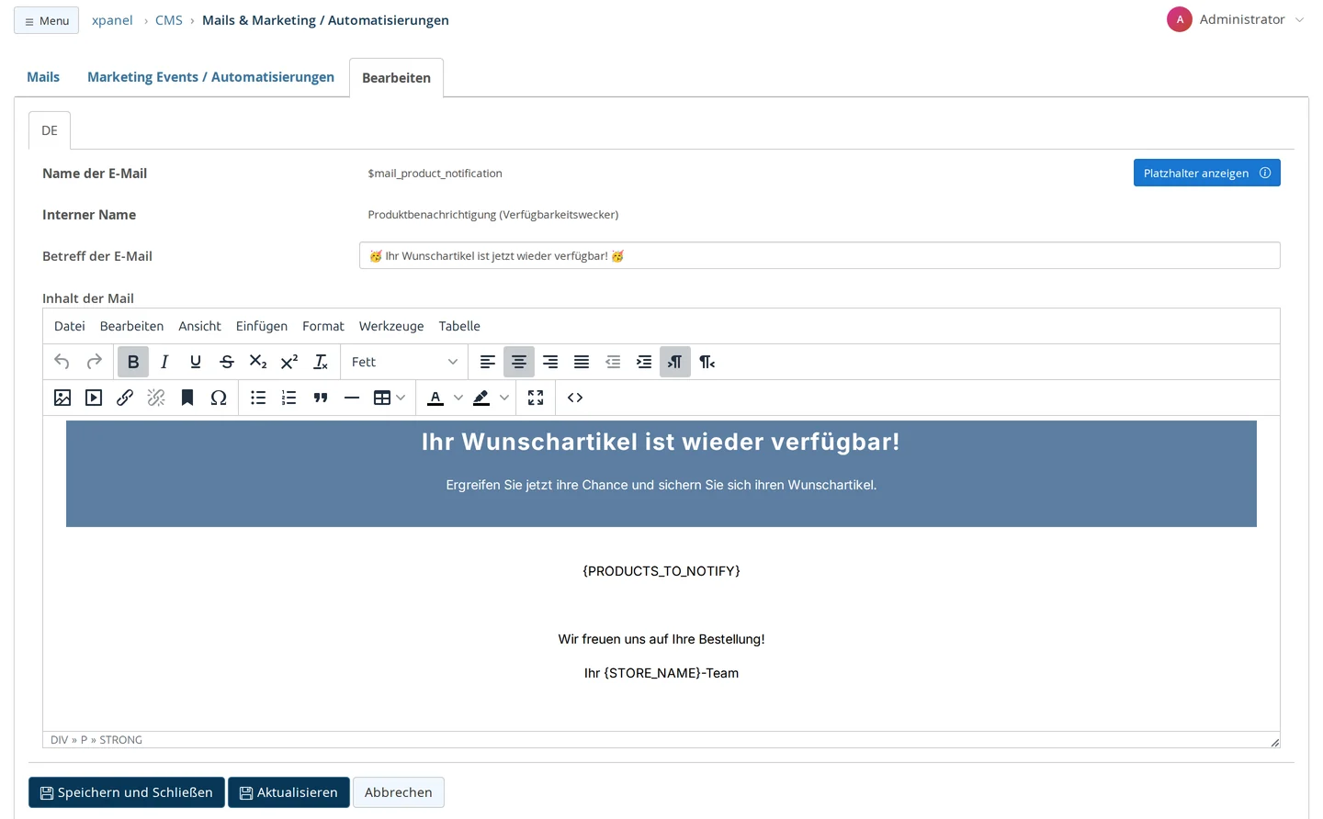Apply subscript formatting
The image size is (1323, 819).
click(x=258, y=362)
